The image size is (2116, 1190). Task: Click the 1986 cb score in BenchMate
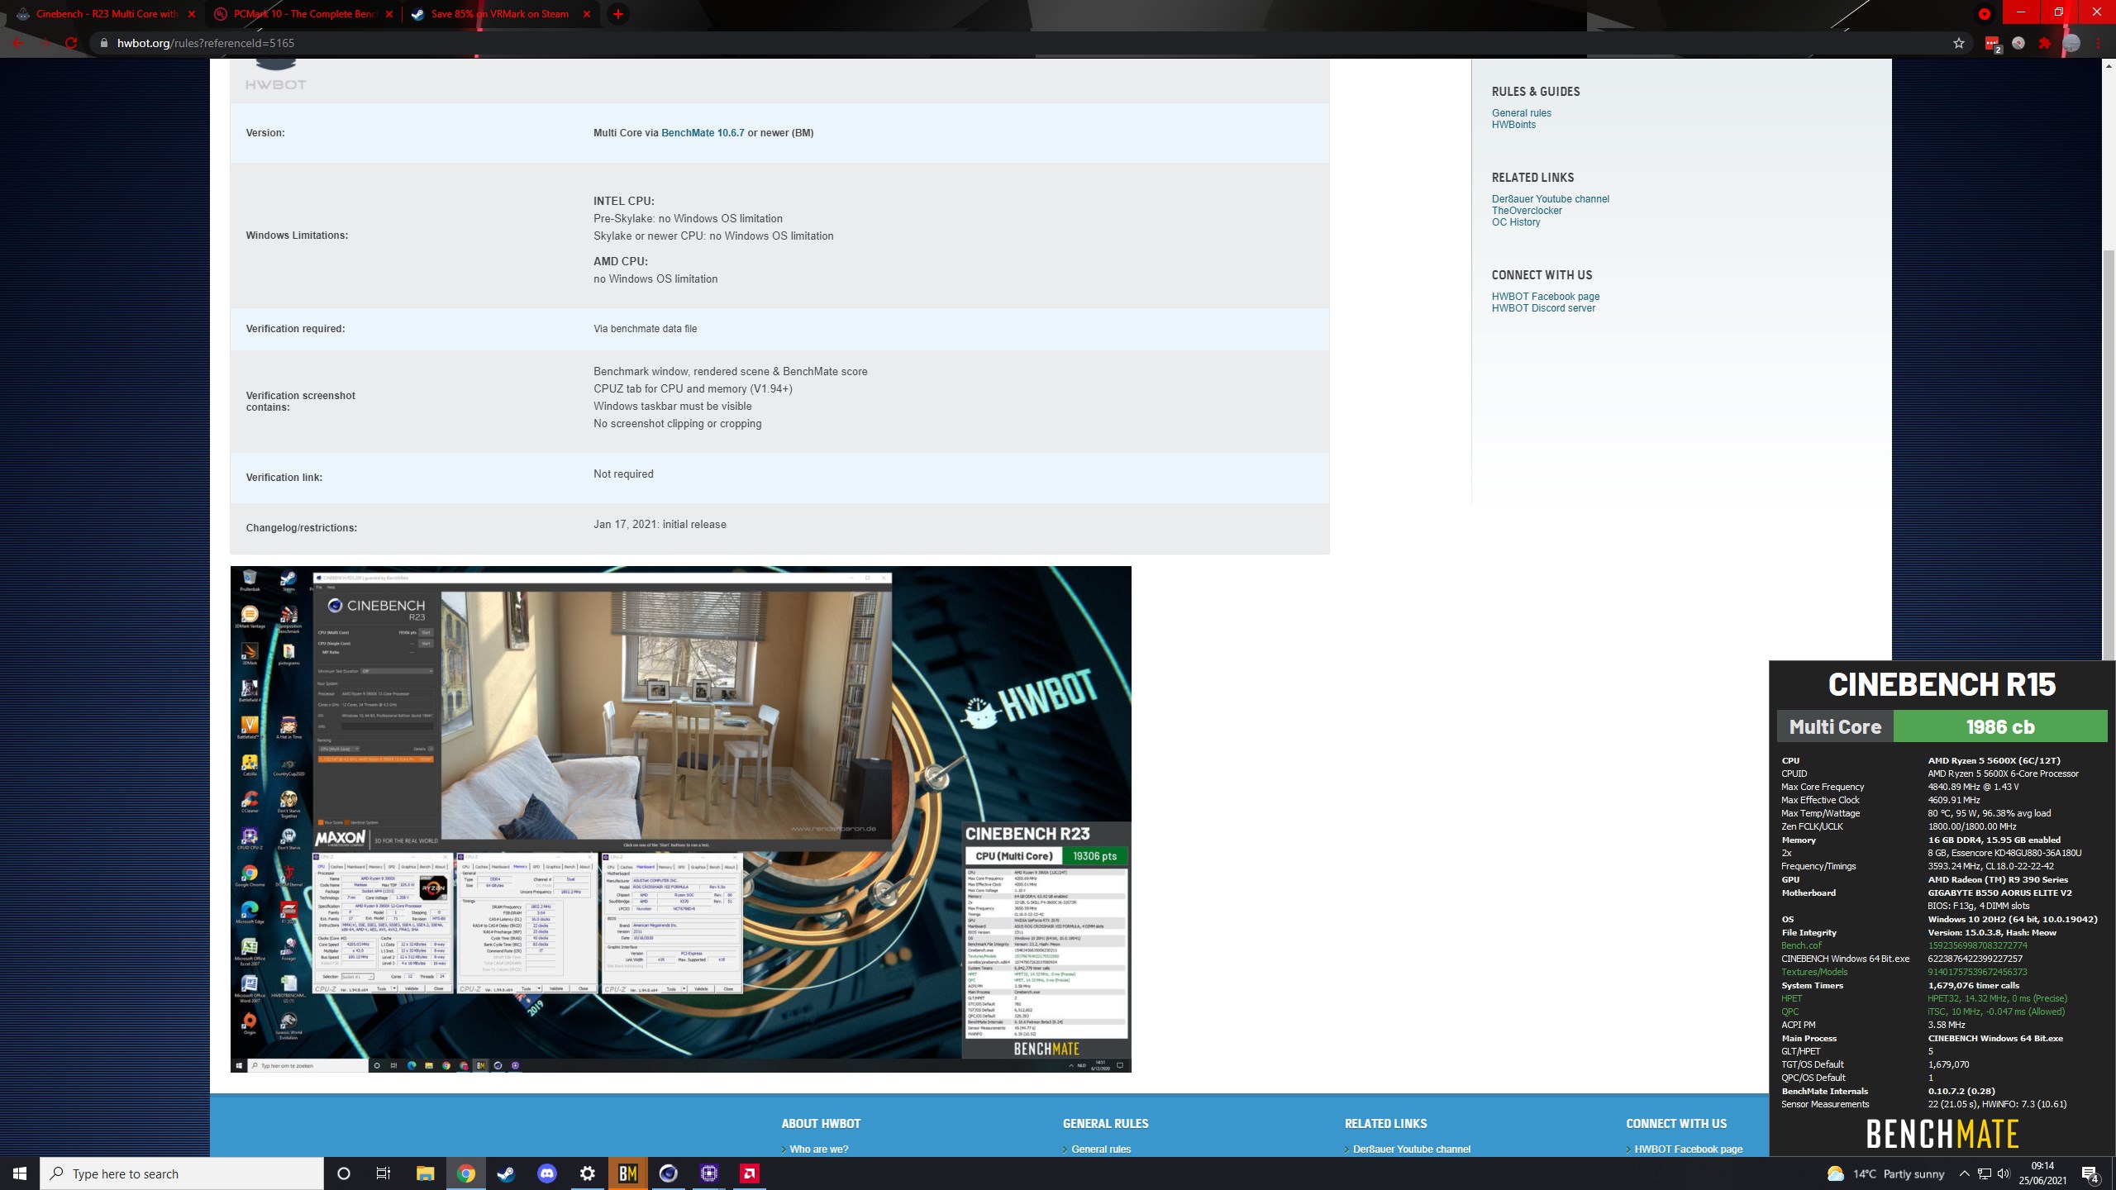1999,727
